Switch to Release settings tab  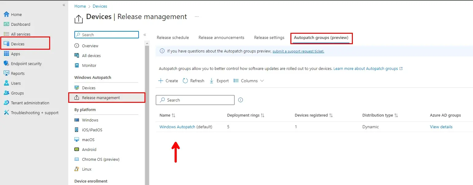tap(269, 37)
